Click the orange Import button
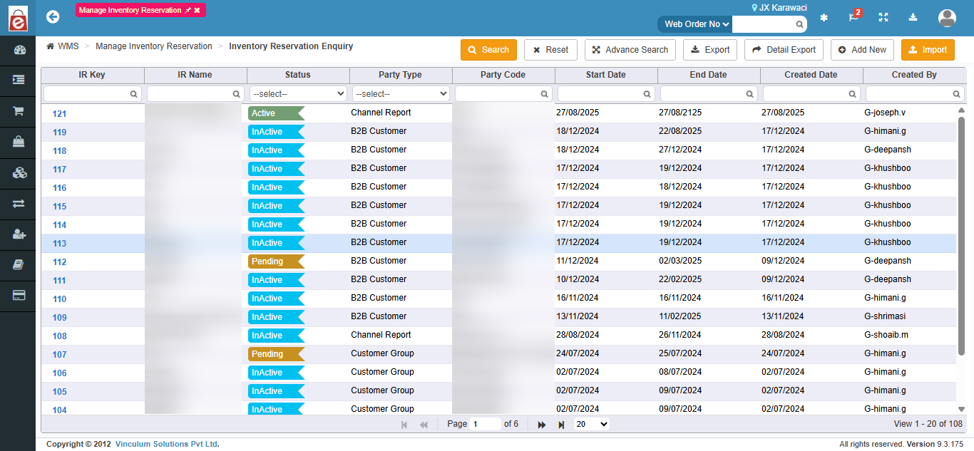The height and width of the screenshot is (451, 974). [x=928, y=50]
